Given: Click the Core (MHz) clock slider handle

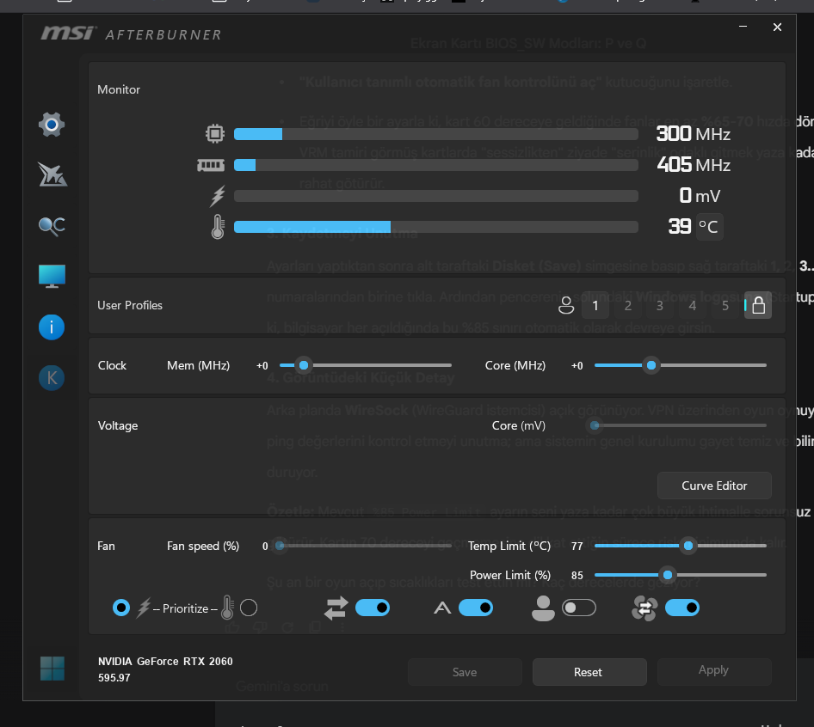Looking at the screenshot, I should click(651, 365).
